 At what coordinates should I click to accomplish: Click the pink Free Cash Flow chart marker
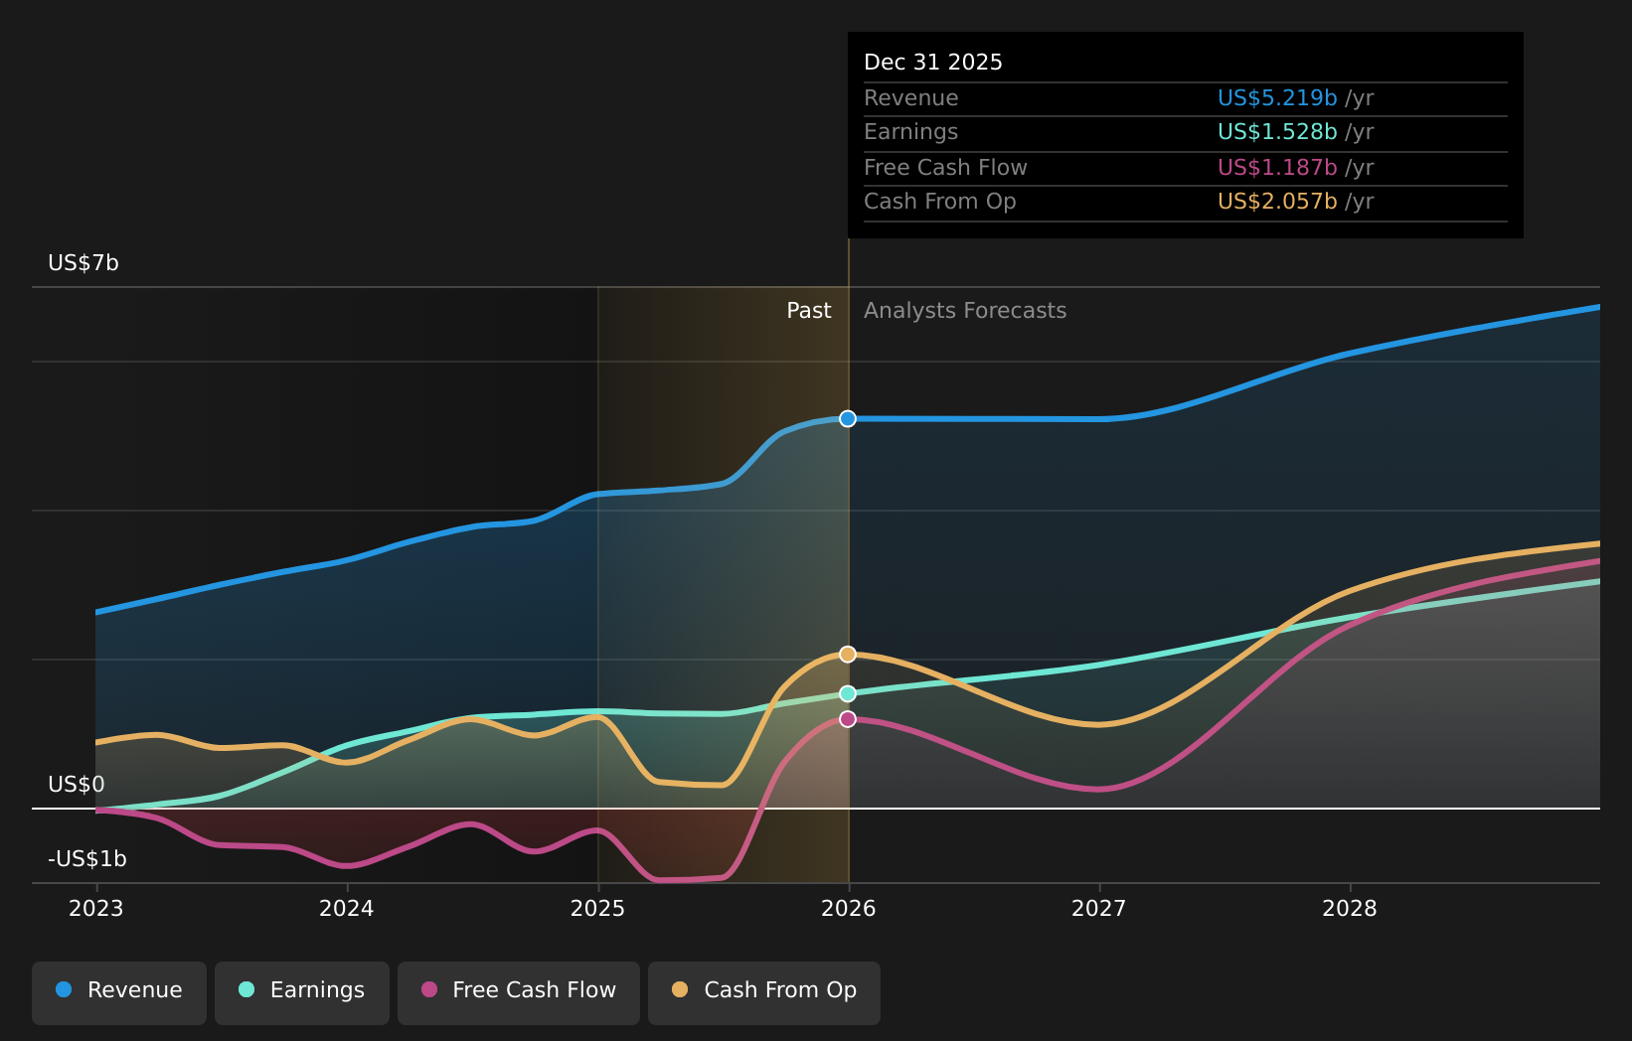[848, 720]
